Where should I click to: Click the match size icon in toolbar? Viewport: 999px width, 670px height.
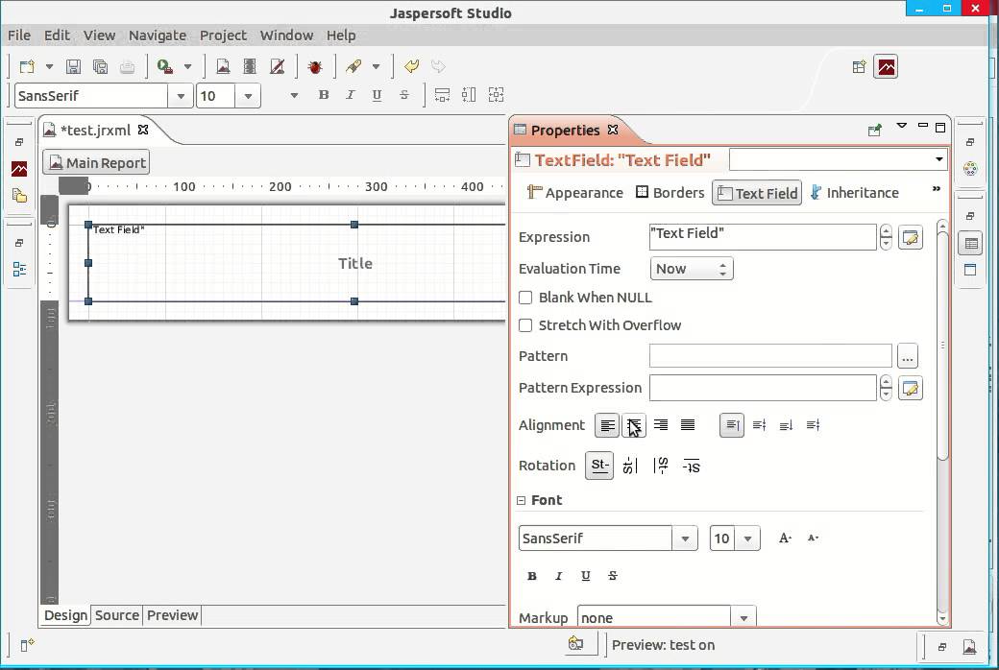coord(496,95)
